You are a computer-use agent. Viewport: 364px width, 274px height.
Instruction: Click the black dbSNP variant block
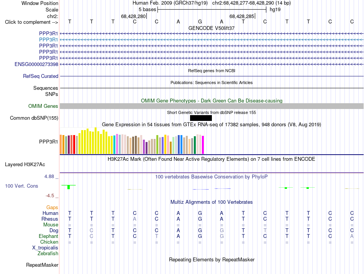(201, 118)
